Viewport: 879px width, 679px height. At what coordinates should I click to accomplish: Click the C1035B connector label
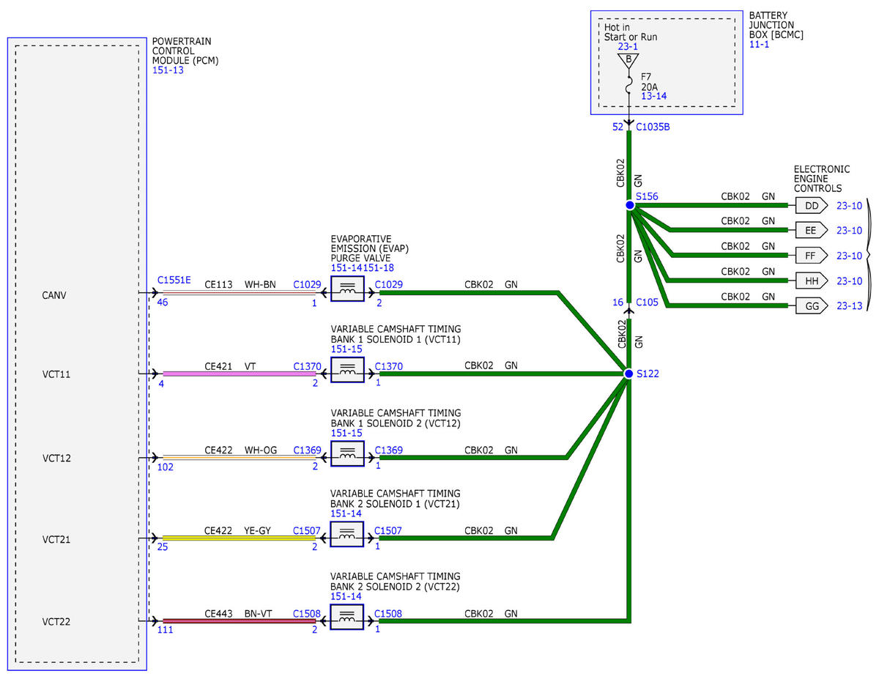(x=653, y=127)
